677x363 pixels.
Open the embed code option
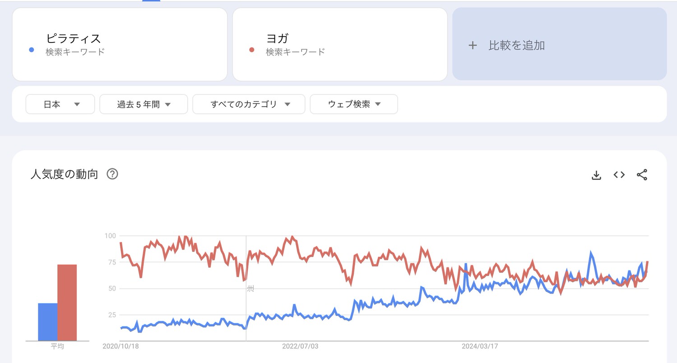tap(619, 175)
